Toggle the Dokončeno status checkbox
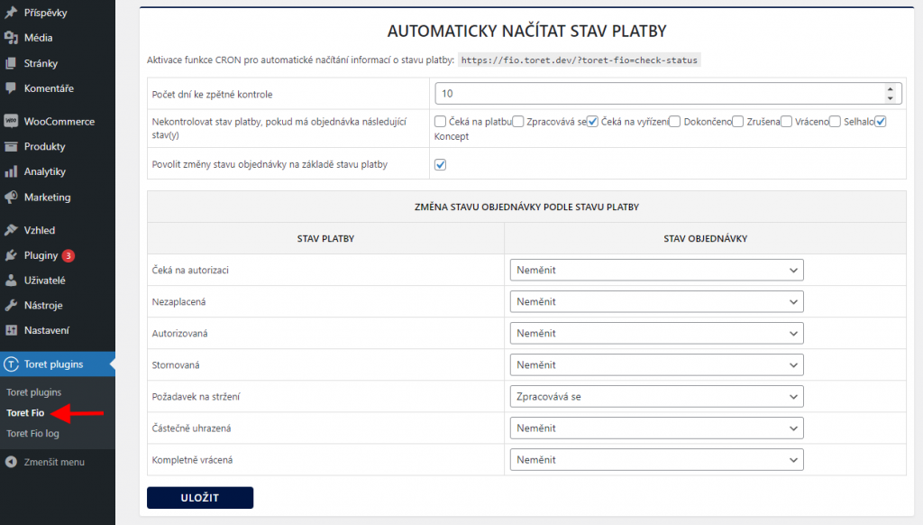 tap(674, 122)
